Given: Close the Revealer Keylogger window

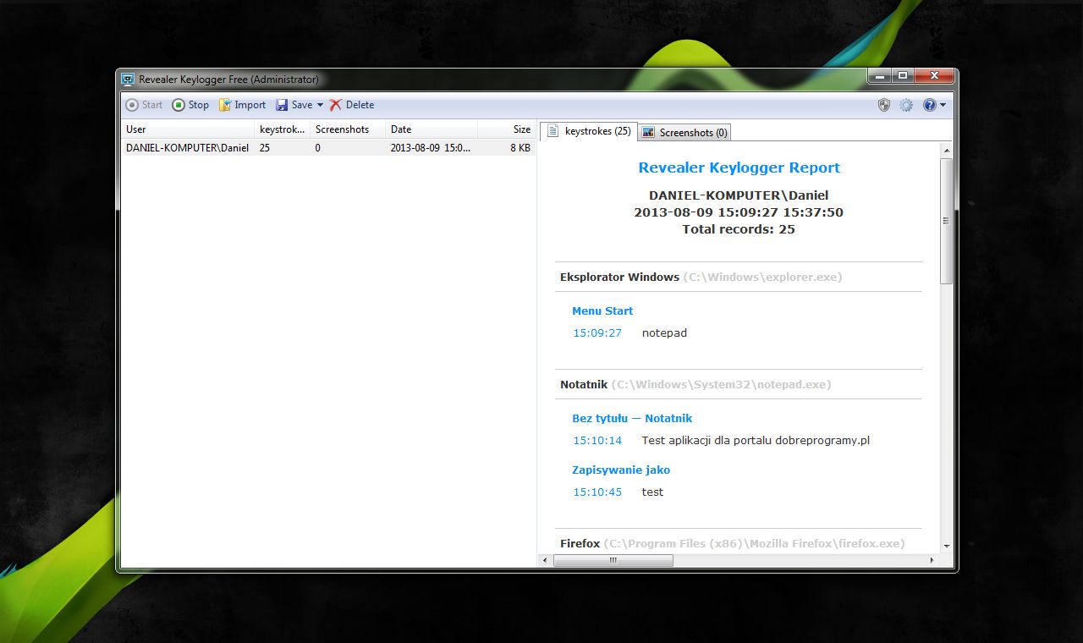Looking at the screenshot, I should click(935, 76).
